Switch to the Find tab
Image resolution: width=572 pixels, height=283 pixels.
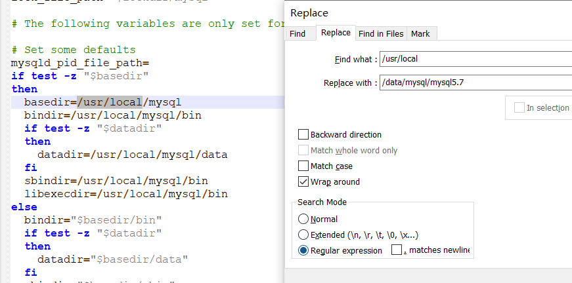point(297,33)
